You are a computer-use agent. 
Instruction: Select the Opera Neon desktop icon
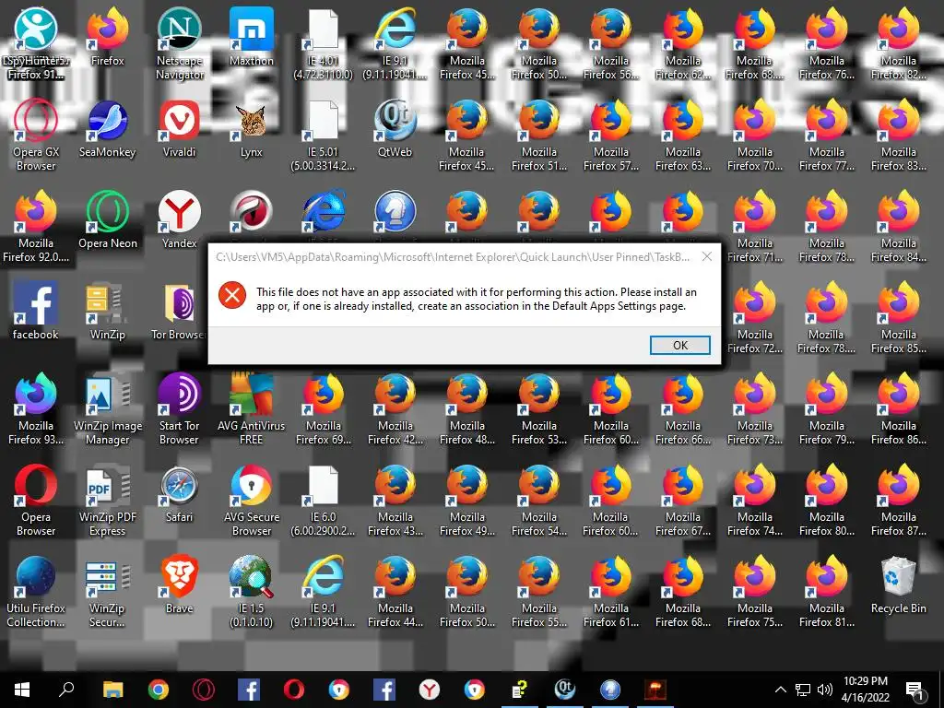click(x=107, y=220)
